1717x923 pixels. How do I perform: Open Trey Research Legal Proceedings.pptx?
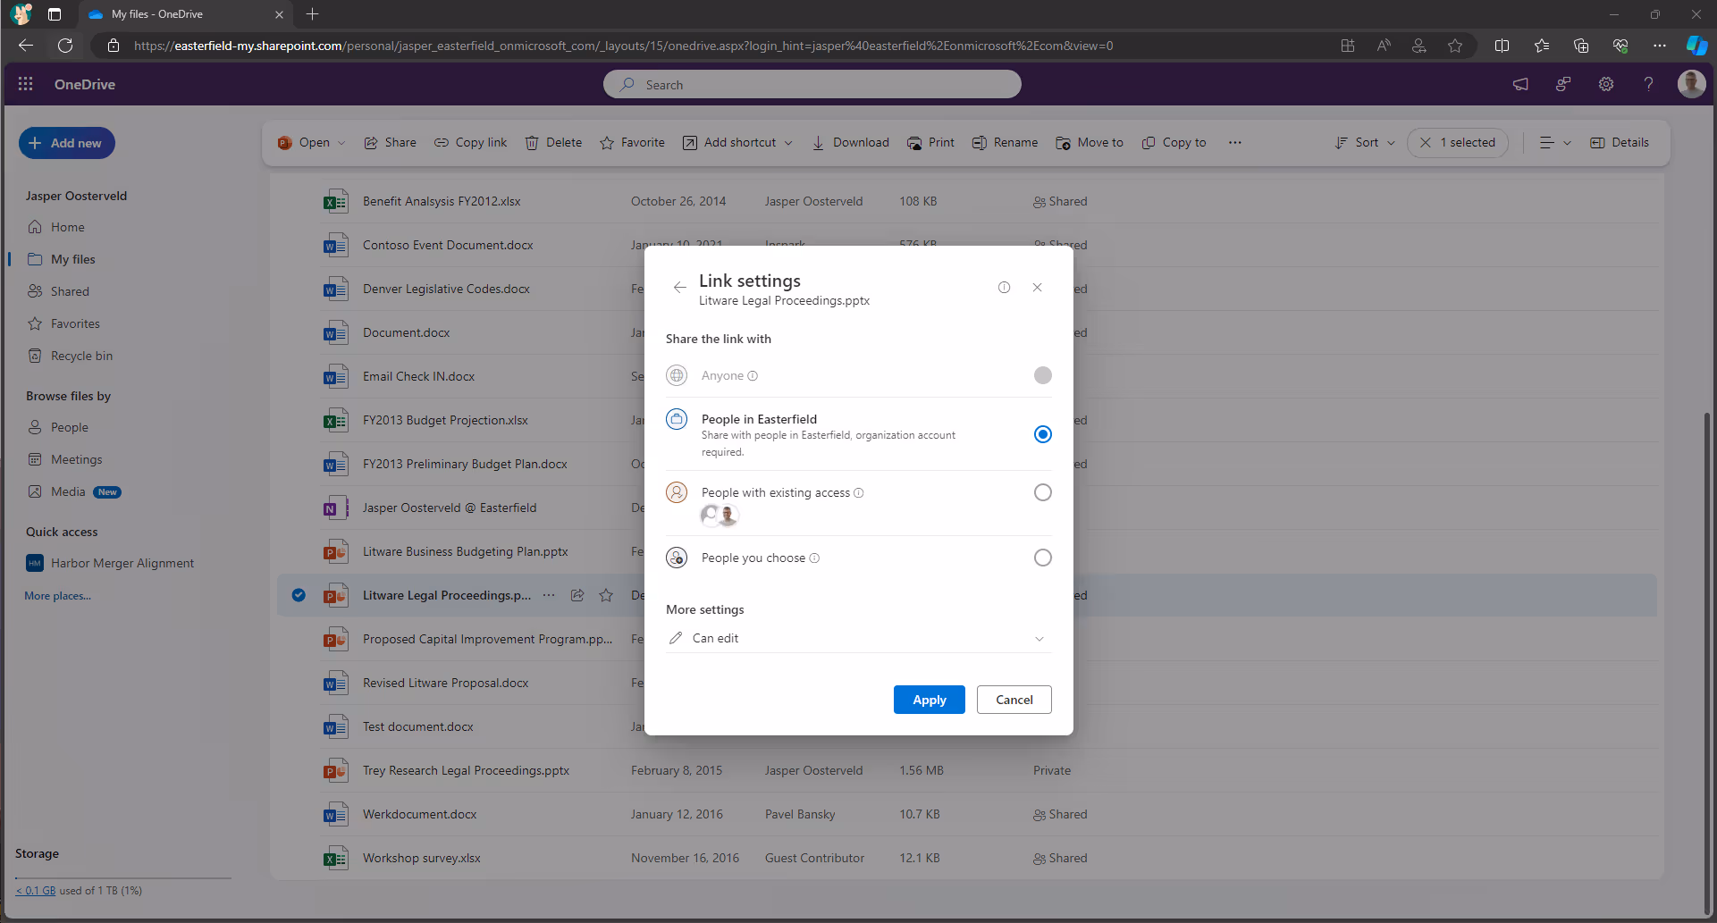[x=466, y=770]
